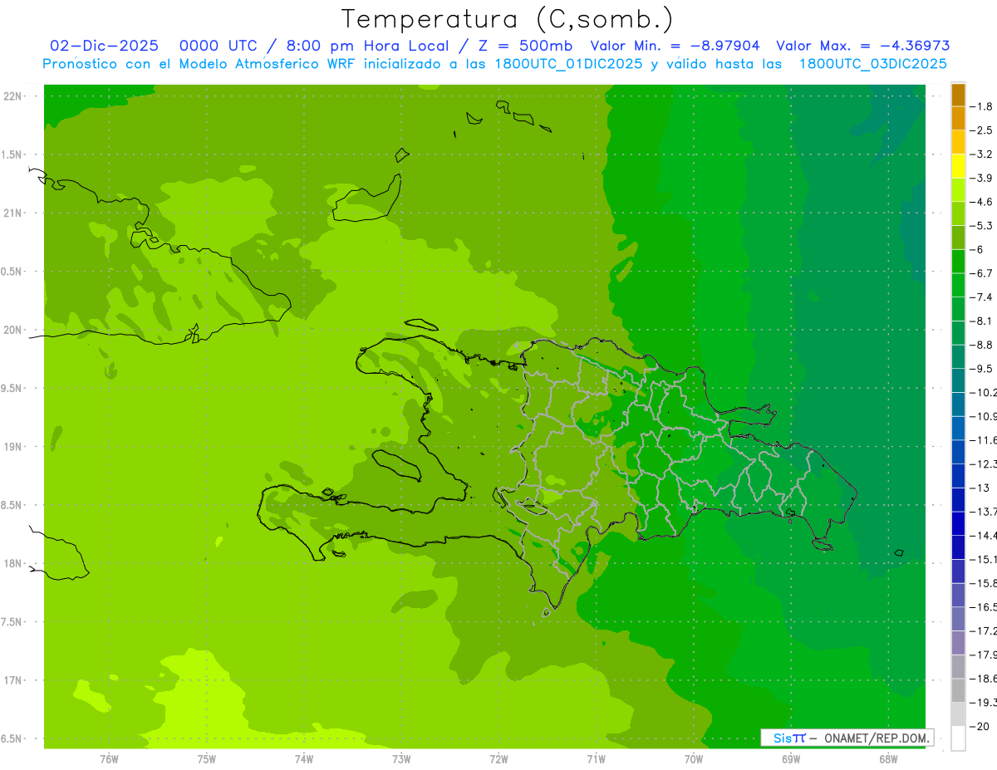This screenshot has height=770, width=997.
Task: Click the dark orange swatch above -1.8
Action: 958,96
